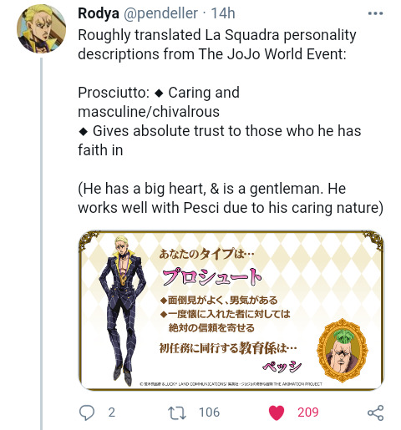Open the share icon for this tweet
This screenshot has height=430, width=401.
pyautogui.click(x=376, y=412)
